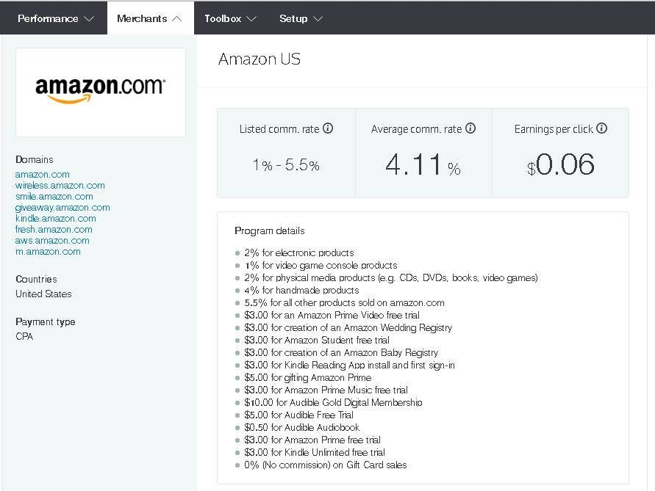Open kindle.amazon.com domain link

56,219
